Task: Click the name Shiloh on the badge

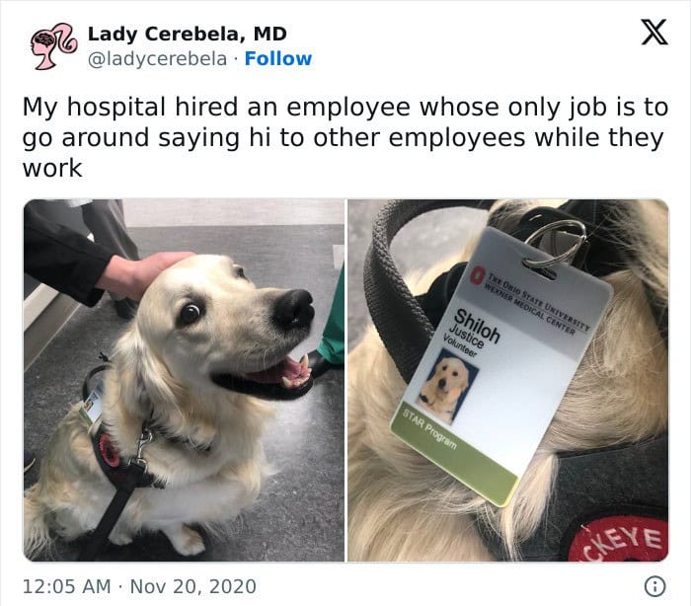Action: pyautogui.click(x=477, y=326)
